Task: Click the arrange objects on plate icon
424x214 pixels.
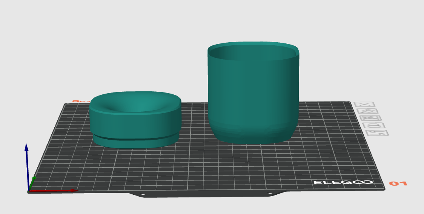Action: [371, 118]
